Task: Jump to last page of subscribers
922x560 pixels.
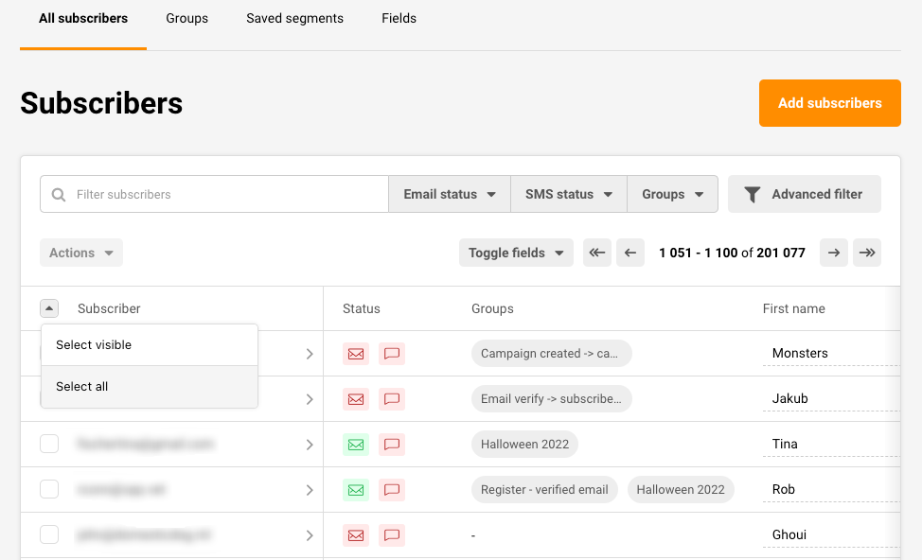Action: [866, 253]
